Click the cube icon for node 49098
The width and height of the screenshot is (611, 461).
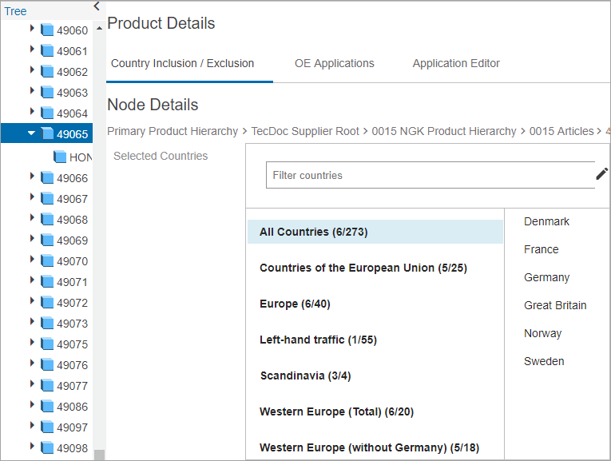pos(46,448)
